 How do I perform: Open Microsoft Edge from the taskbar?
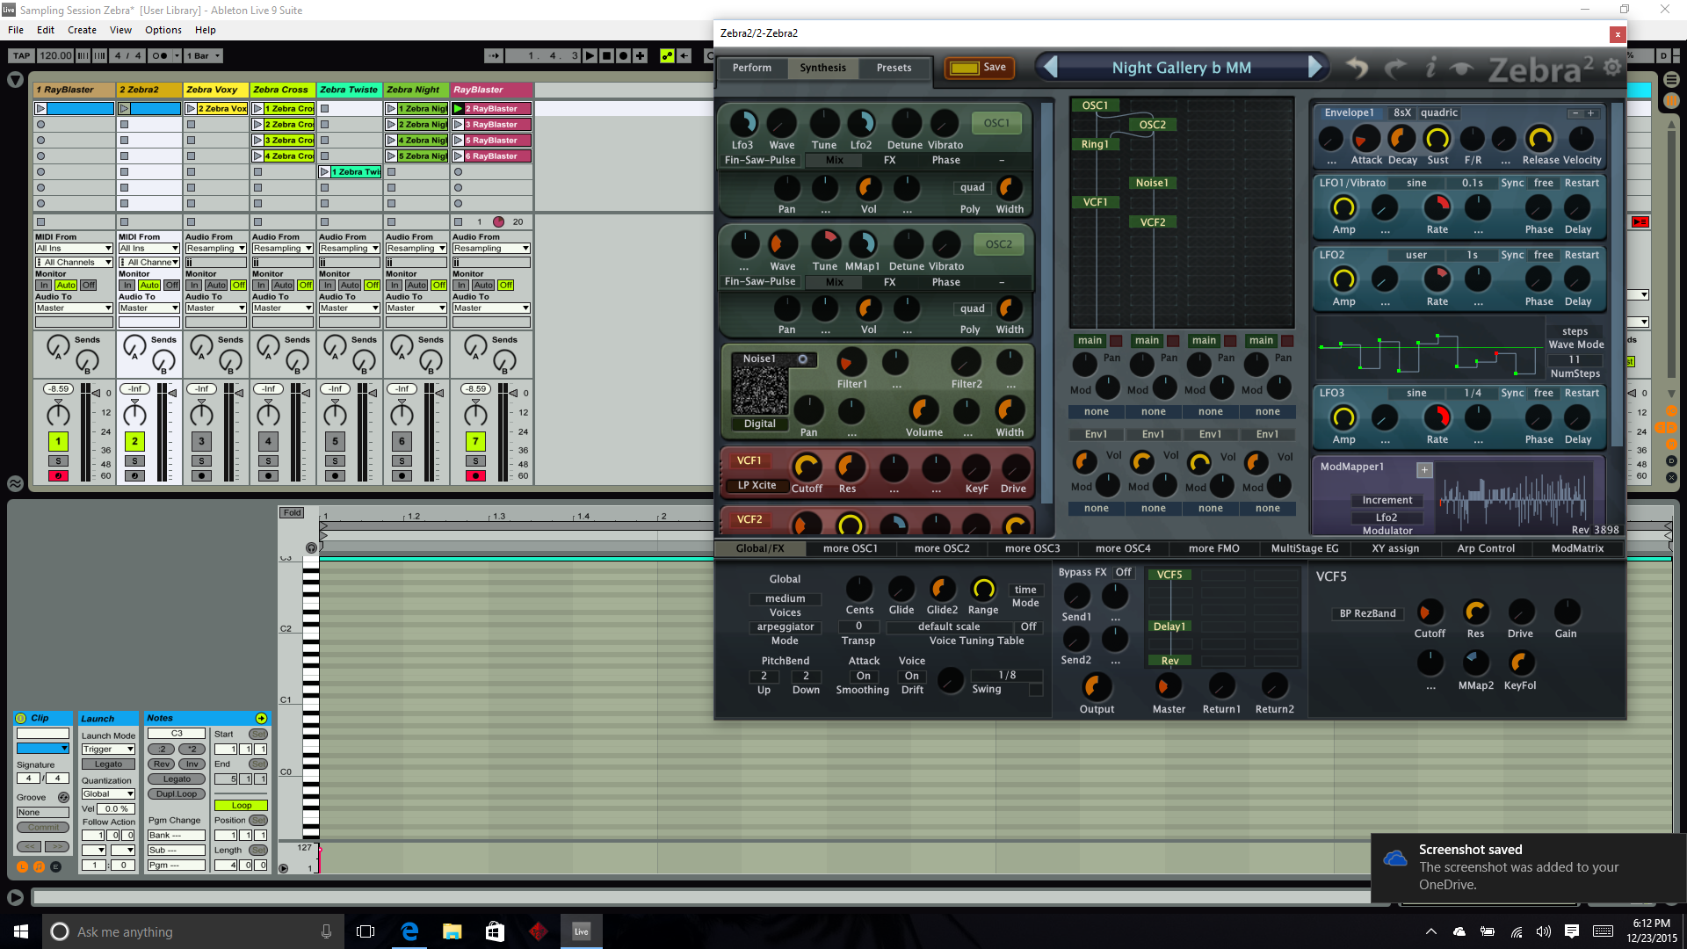[409, 931]
